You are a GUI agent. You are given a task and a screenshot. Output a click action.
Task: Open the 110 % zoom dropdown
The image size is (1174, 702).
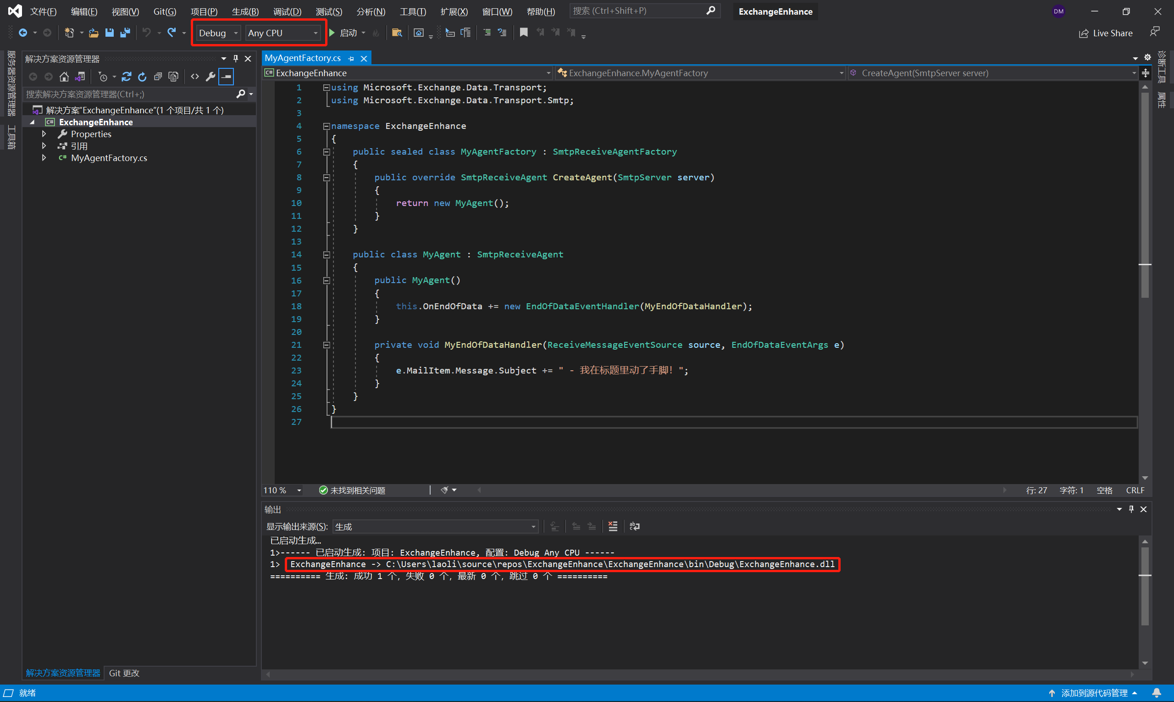pyautogui.click(x=283, y=490)
